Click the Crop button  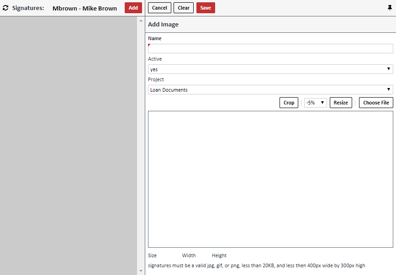(x=289, y=102)
